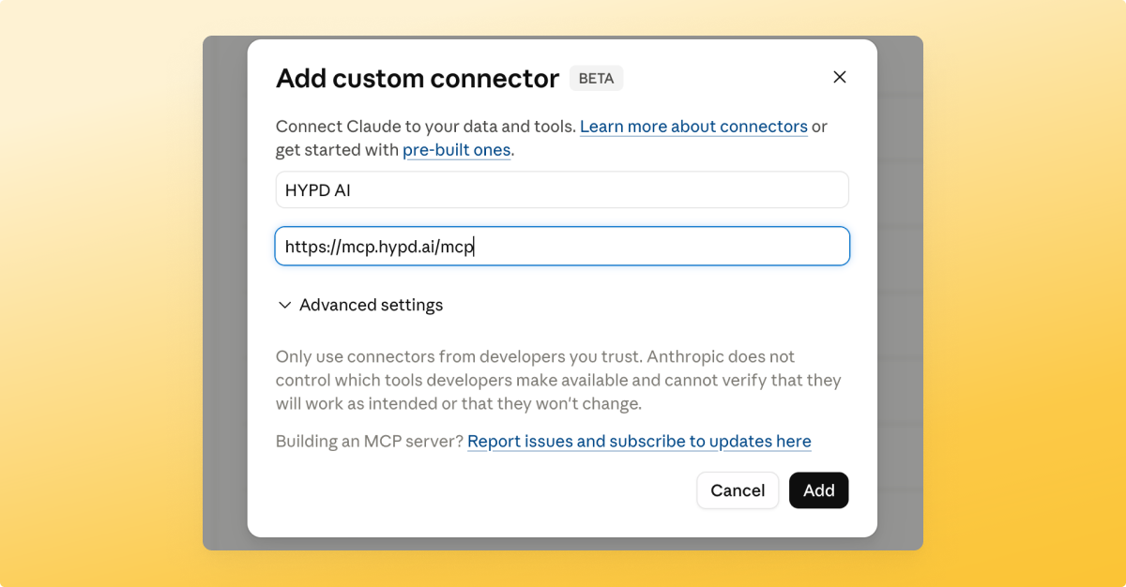This screenshot has width=1126, height=587.
Task: Click 'Connect Claude to your data' text
Action: click(x=425, y=127)
